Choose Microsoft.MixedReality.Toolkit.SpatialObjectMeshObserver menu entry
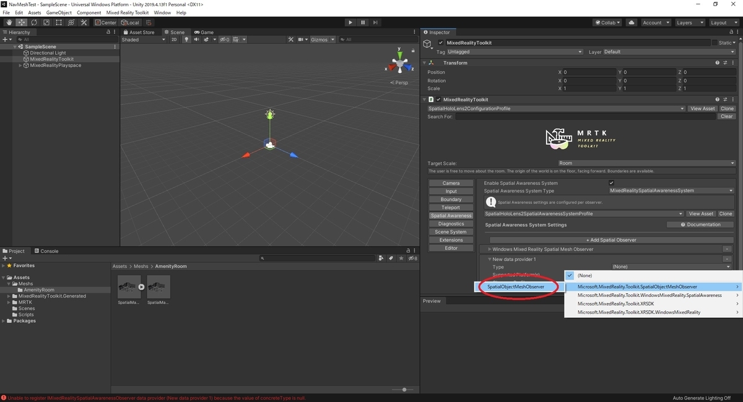 (x=654, y=287)
